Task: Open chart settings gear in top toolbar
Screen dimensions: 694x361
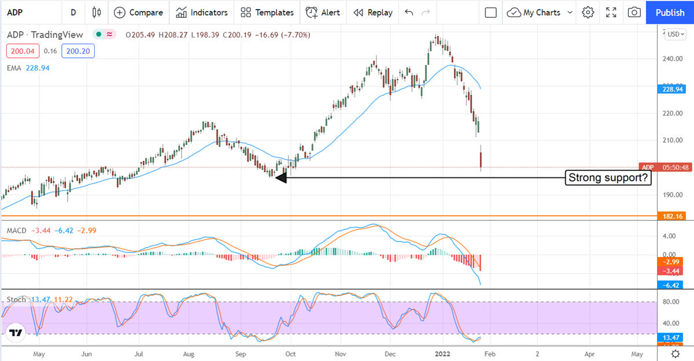Action: pos(588,12)
